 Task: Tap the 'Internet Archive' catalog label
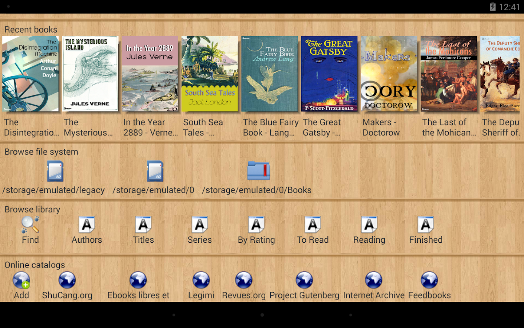374,295
